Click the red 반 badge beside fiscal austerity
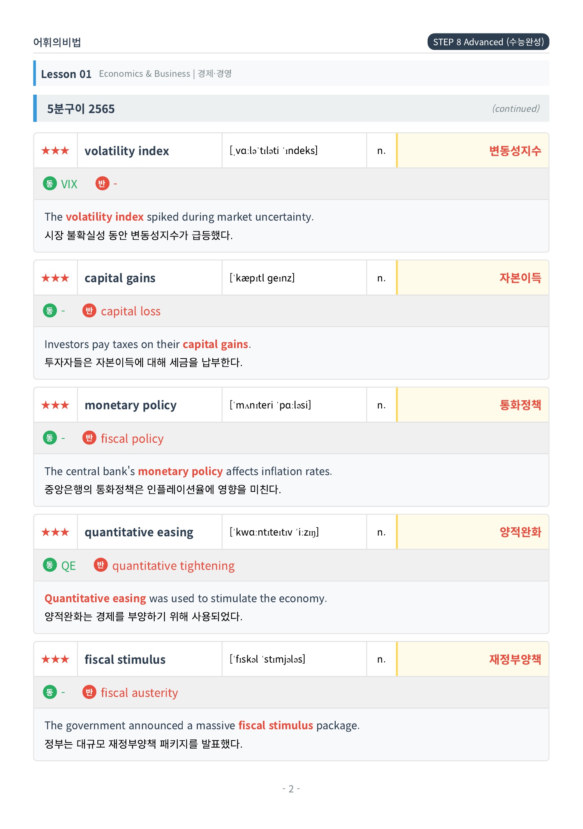This screenshot has width=583, height=829. (x=89, y=692)
